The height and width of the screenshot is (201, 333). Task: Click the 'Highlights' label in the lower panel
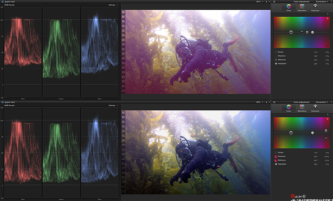[x=282, y=164]
